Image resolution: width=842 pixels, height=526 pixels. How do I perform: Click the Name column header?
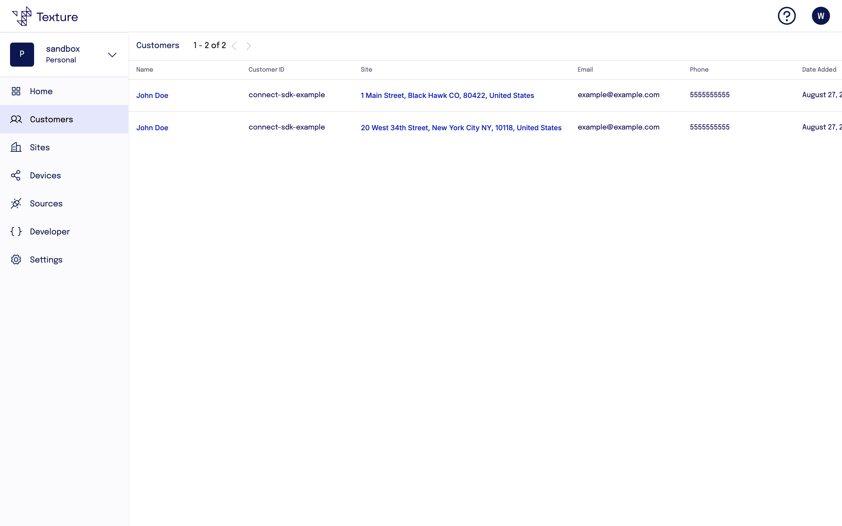144,70
